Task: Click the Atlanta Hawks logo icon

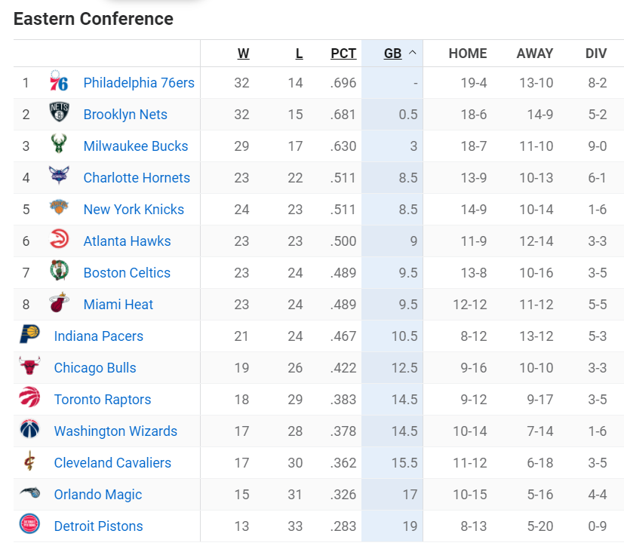Action: point(59,239)
